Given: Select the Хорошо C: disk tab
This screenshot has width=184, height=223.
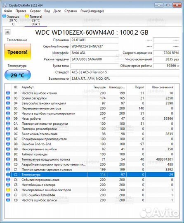Looking at the screenshot, I should tap(11, 20).
